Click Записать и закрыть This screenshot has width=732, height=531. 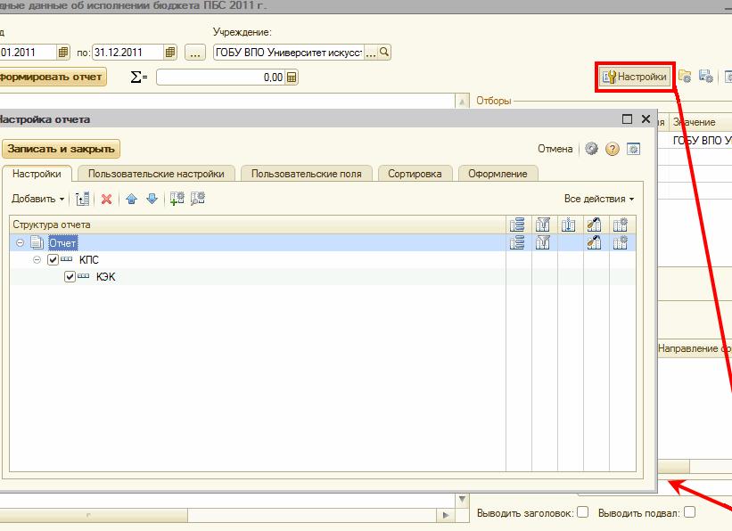[62, 149]
